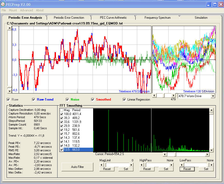Click up arrow of main graph vertical scrollbar
224x184 pixels.
click(9, 28)
